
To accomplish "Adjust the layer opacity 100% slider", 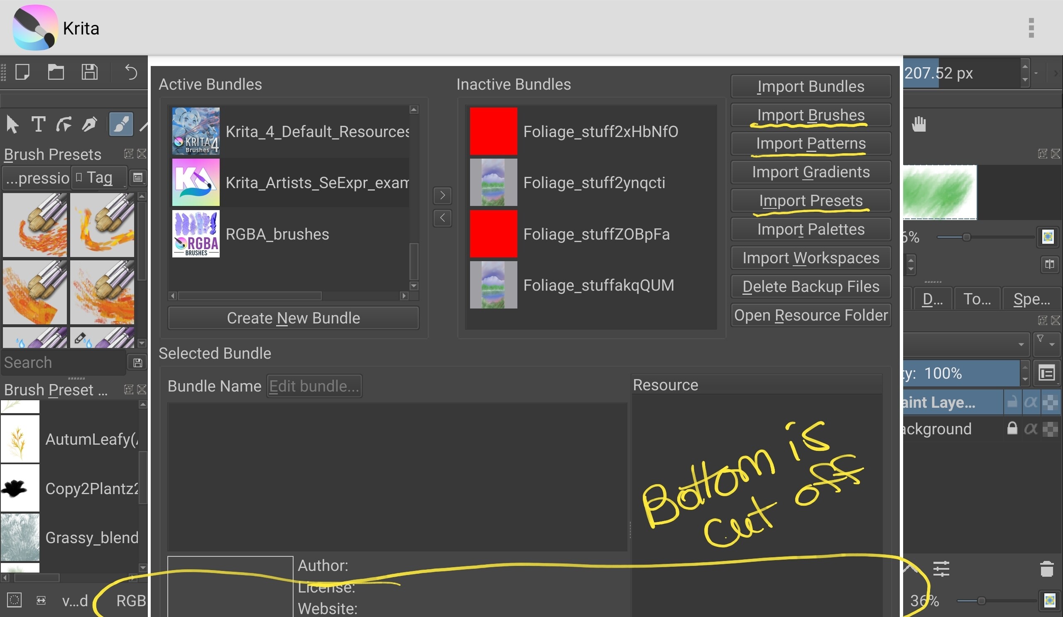I will pyautogui.click(x=962, y=373).
